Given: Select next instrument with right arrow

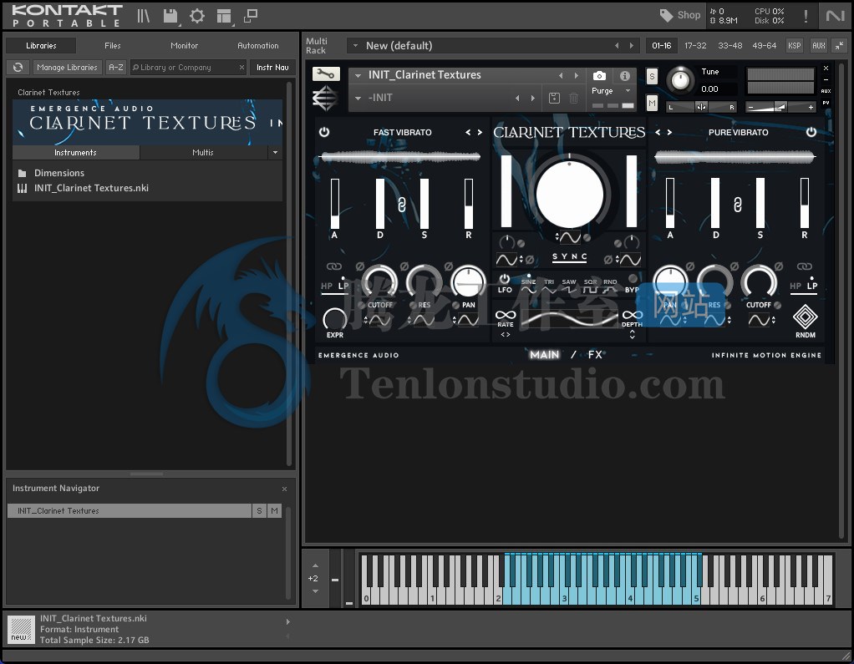Looking at the screenshot, I should coord(577,76).
